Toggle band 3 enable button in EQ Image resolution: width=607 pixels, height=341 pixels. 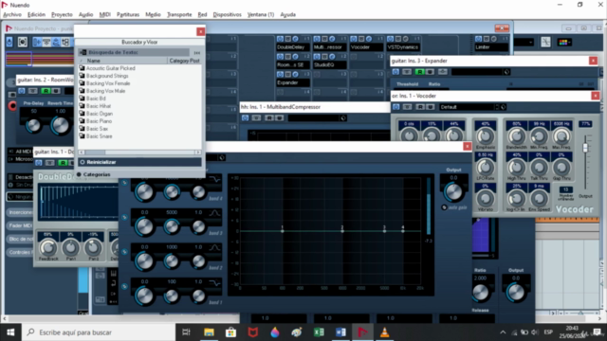point(124,217)
